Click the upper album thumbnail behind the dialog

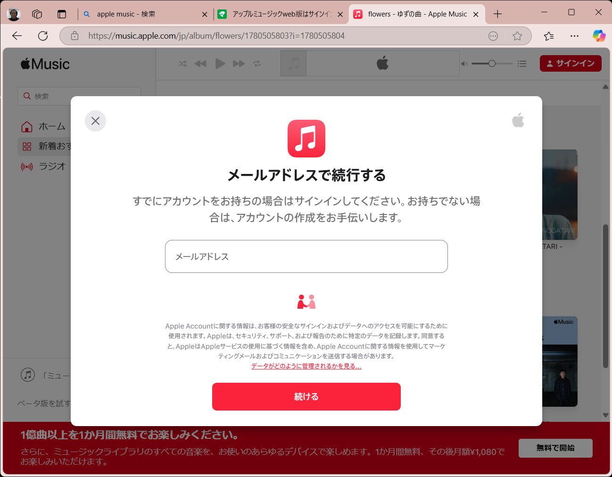click(560, 195)
